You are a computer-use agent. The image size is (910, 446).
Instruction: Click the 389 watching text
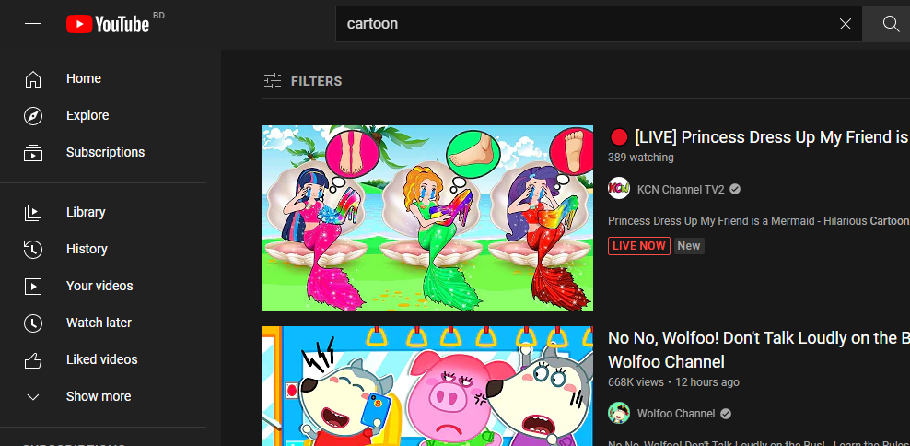point(641,158)
